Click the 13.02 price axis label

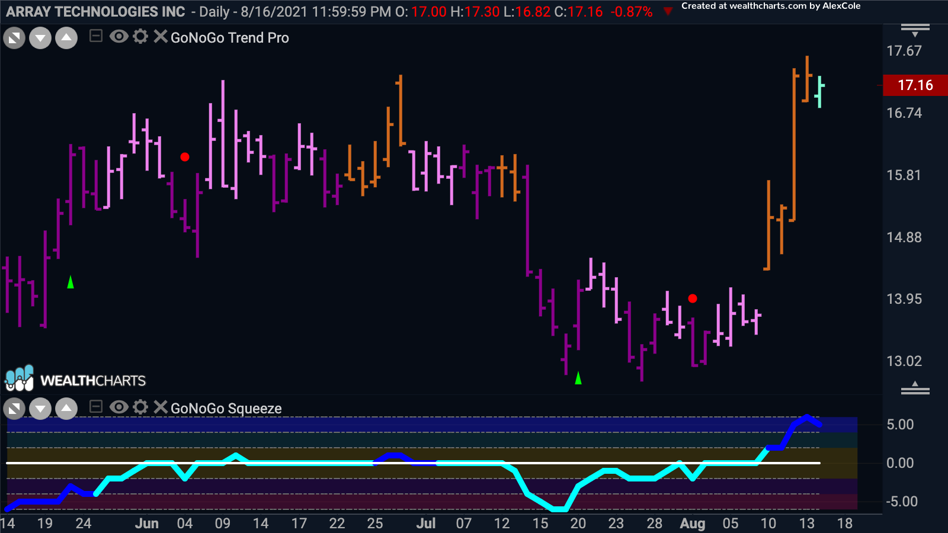pyautogui.click(x=904, y=361)
